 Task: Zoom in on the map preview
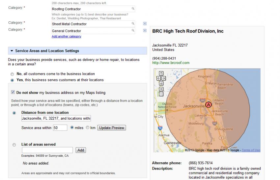[161, 89]
